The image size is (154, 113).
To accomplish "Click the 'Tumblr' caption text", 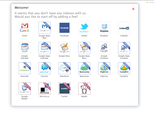I will 64,96.
